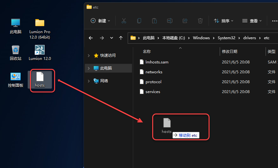This screenshot has width=278, height=168.
Task: Select the 控制面板 desktop icon
Action: (16, 80)
